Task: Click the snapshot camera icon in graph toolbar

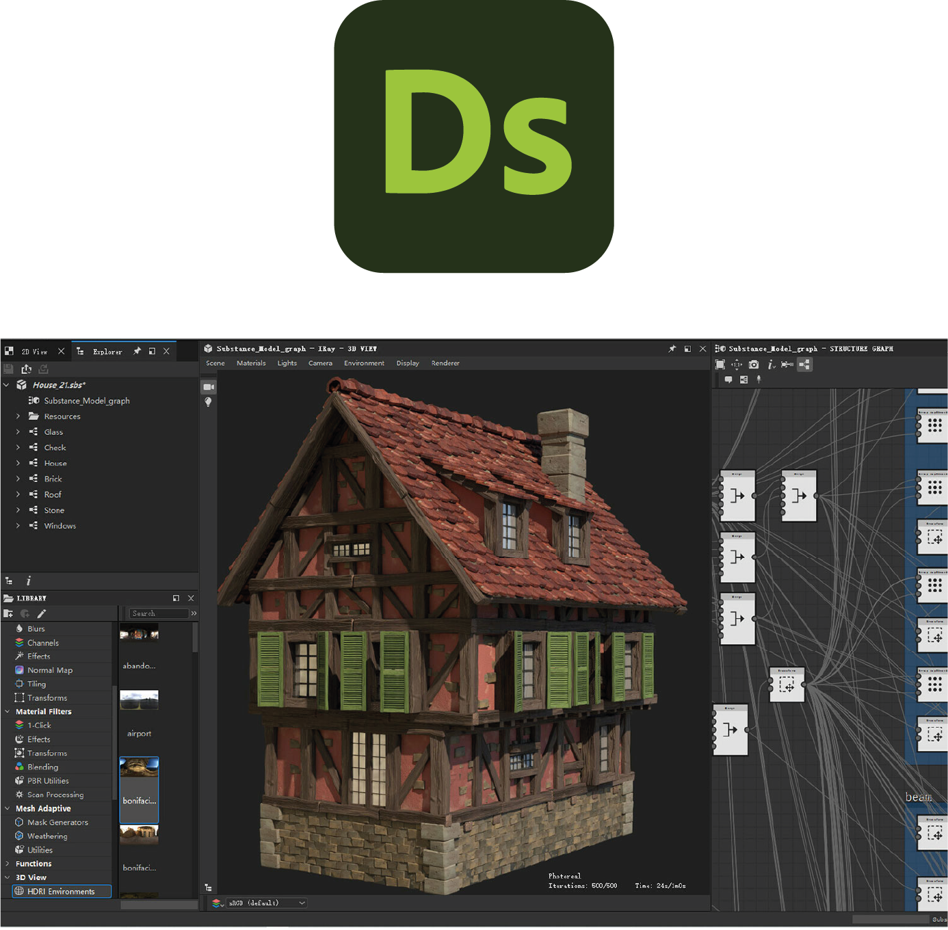Action: click(x=754, y=364)
